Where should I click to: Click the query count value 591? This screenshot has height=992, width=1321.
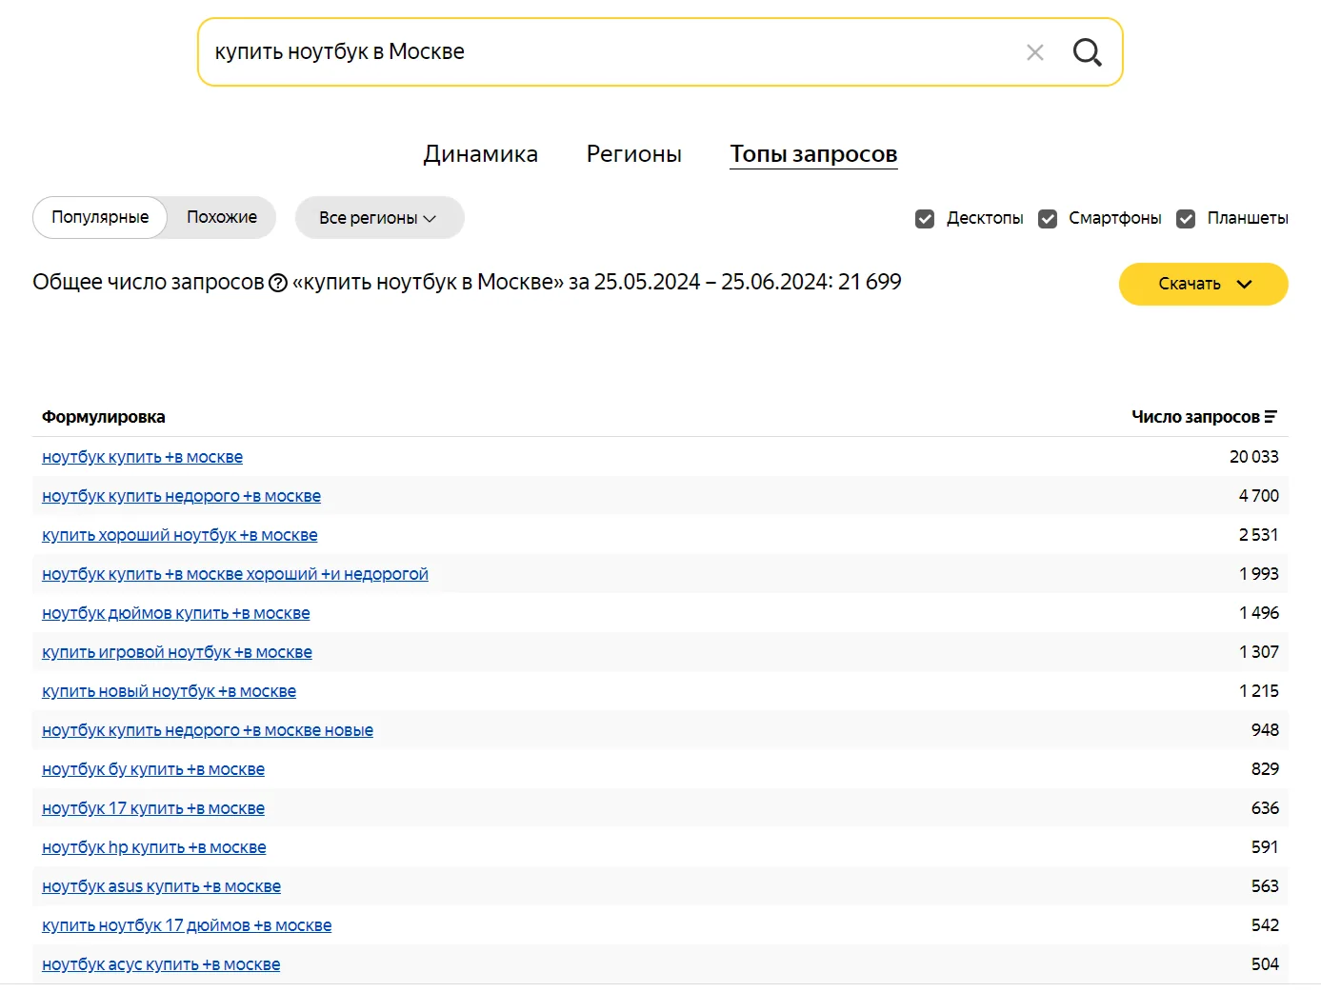pyautogui.click(x=1265, y=847)
